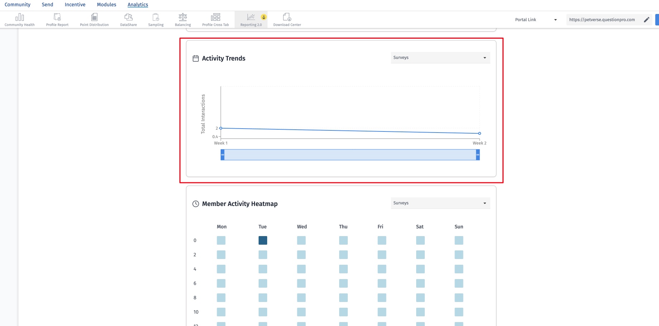
Task: Open the Portal Link dropdown
Action: tap(536, 20)
